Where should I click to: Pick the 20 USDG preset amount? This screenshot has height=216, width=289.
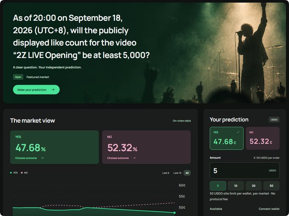pos(254,186)
